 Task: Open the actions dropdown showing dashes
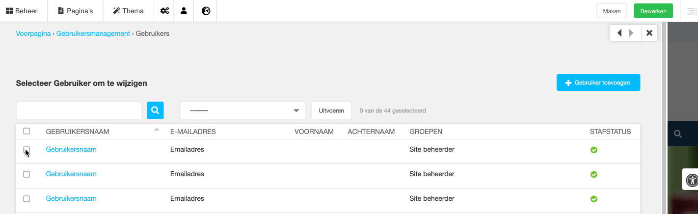tap(243, 110)
